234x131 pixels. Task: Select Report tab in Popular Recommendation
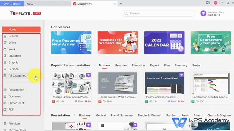click(154, 65)
